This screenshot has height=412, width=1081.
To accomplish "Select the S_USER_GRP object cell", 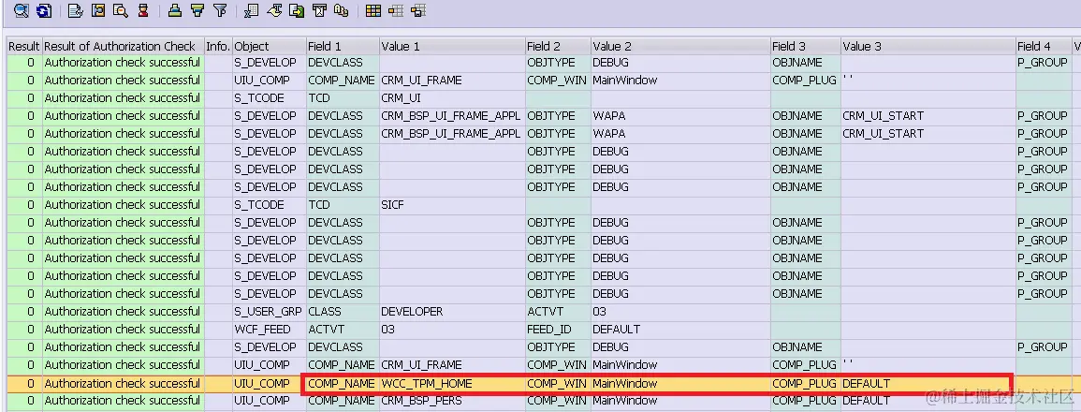I will [270, 311].
